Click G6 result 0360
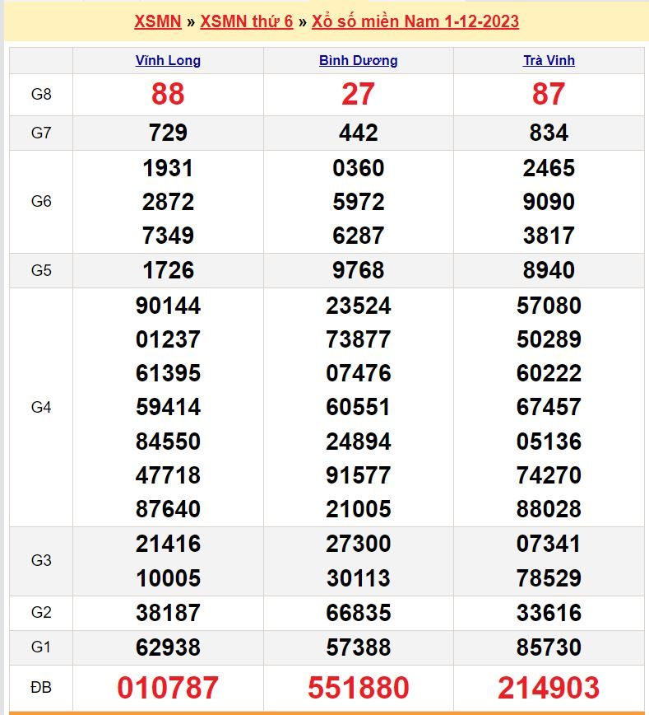 (359, 168)
